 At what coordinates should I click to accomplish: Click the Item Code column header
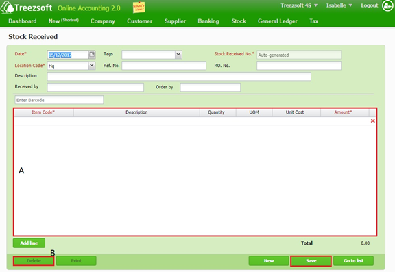coord(44,112)
